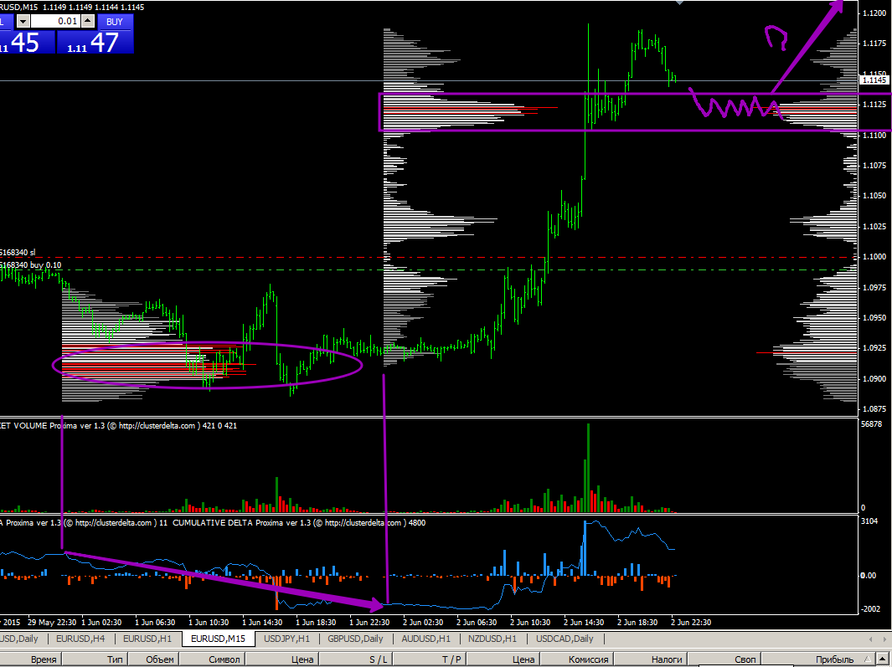Click the BUY button in one-click trading panel
This screenshot has height=667, width=892.
(x=116, y=22)
